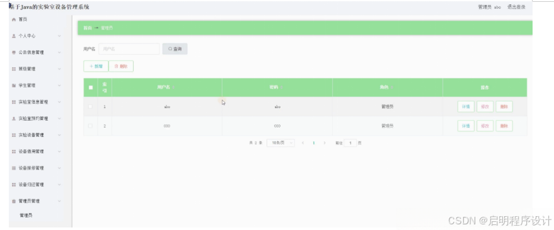Sort by the 用户名 column sort arrows
554x230 pixels.
coord(173,87)
